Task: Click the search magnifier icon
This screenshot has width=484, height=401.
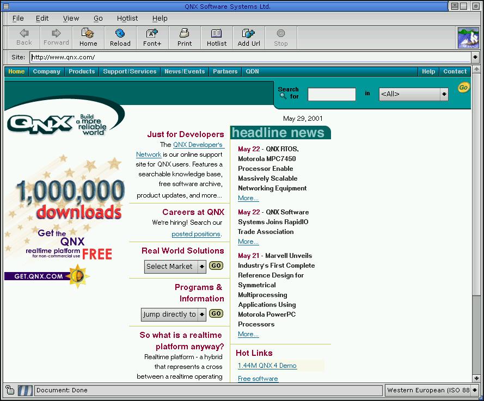Action: (x=283, y=96)
